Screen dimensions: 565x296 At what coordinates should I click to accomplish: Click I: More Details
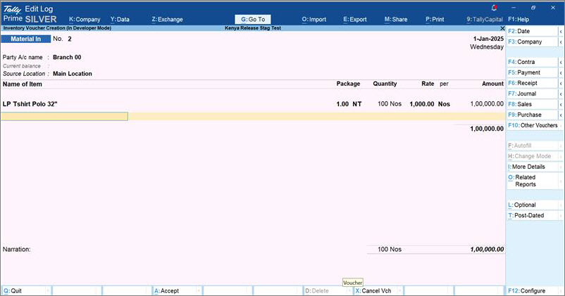coord(533,167)
